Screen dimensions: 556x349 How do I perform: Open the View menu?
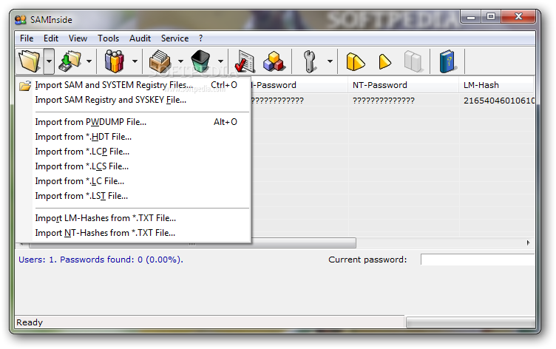(78, 38)
